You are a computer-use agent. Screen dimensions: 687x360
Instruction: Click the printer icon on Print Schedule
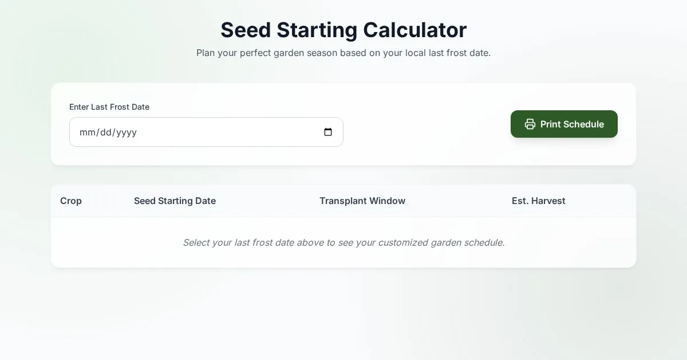[530, 124]
